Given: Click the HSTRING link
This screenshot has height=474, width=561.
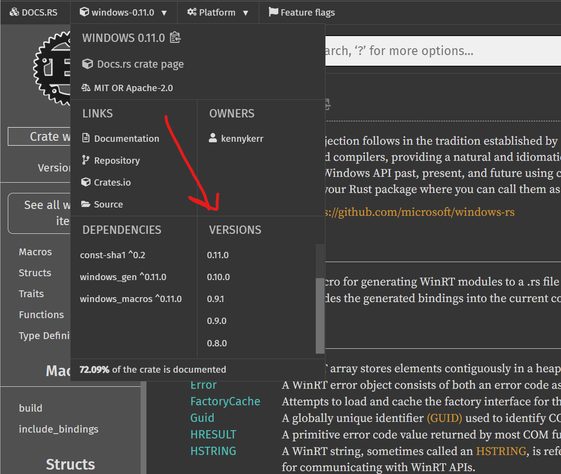Looking at the screenshot, I should (213, 451).
